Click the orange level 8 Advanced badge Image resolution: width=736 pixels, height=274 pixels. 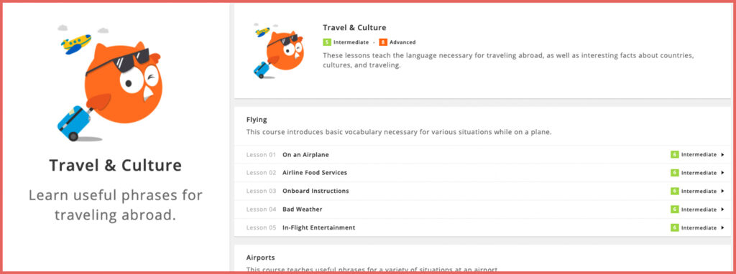click(383, 42)
